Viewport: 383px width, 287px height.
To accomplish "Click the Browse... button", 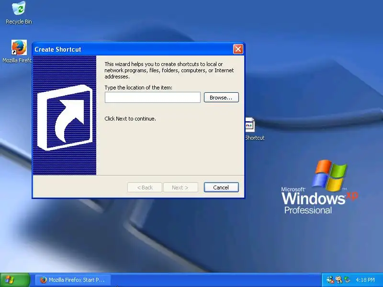I will coord(221,98).
